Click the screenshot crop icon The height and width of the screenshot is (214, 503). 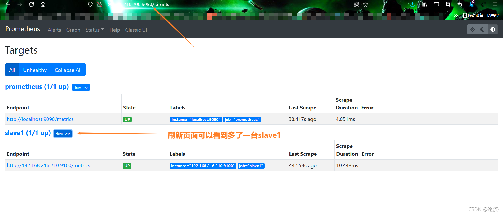(448, 4)
